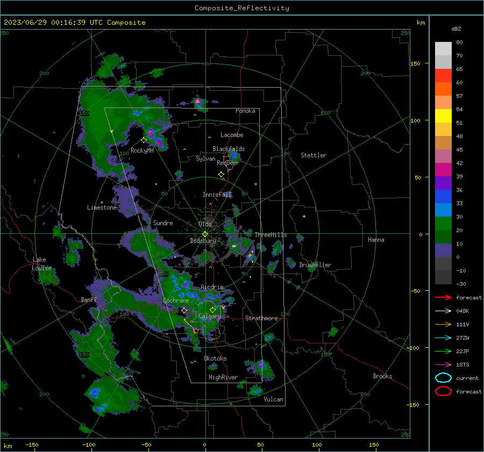Click the Airdrie label

click(212, 287)
